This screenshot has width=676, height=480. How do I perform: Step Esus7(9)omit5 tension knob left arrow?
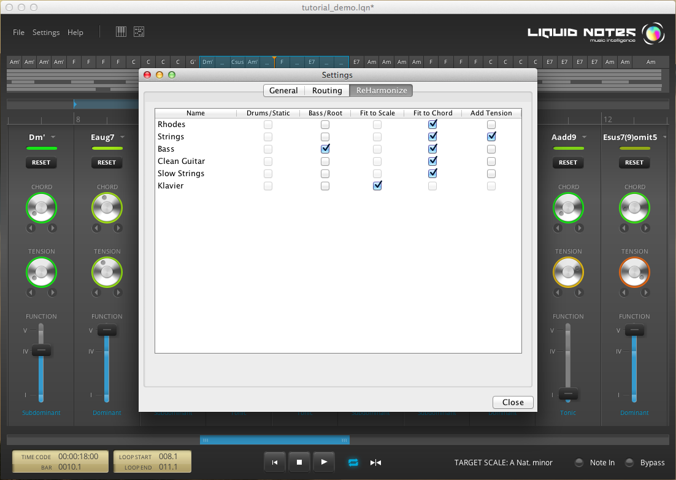(624, 292)
